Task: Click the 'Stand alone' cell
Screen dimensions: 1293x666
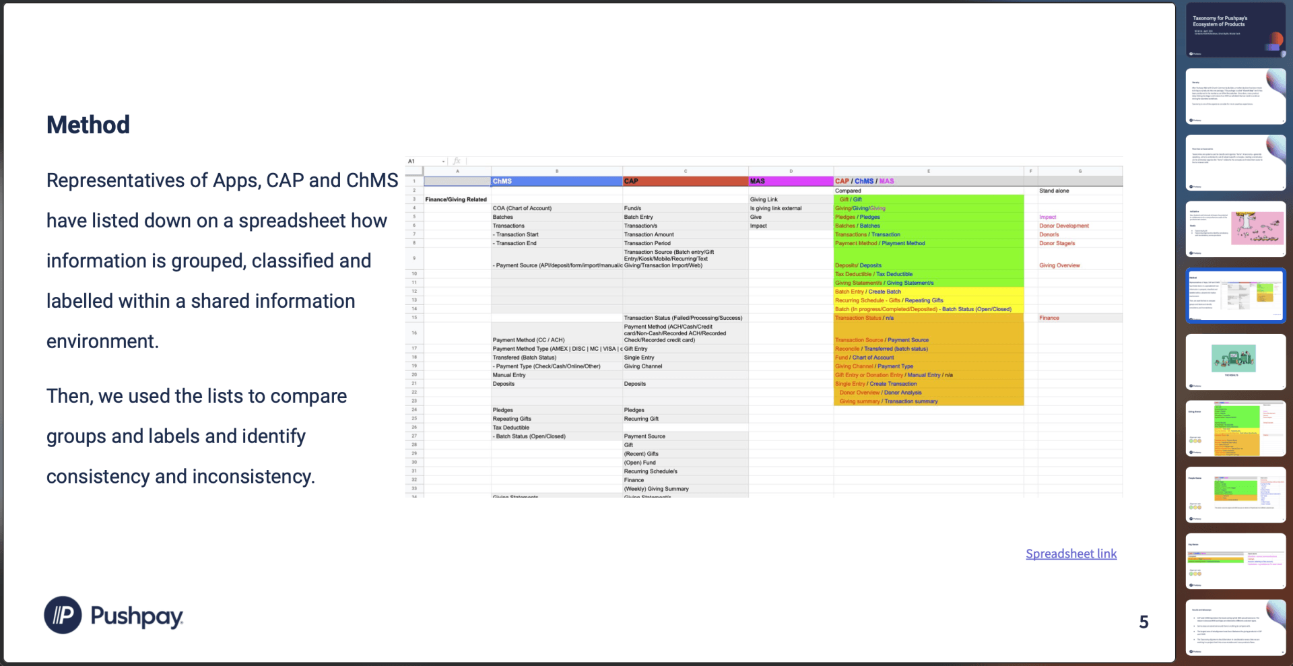Action: click(x=1080, y=191)
